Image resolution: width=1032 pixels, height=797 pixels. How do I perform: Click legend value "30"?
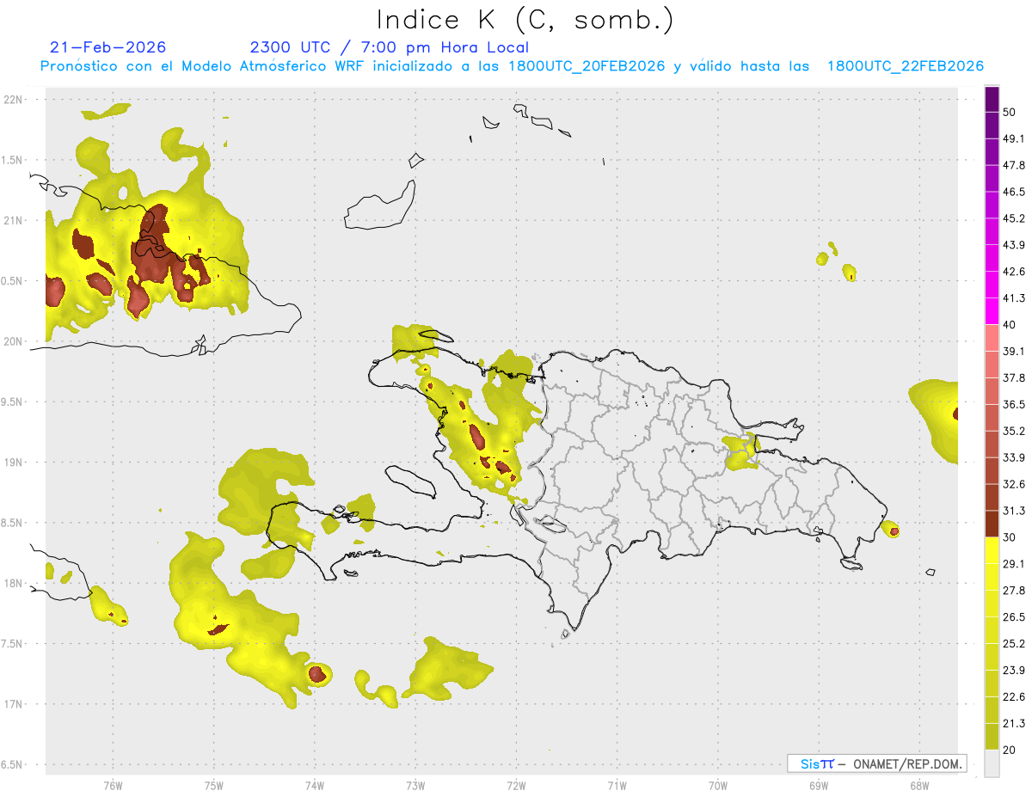(x=1010, y=537)
